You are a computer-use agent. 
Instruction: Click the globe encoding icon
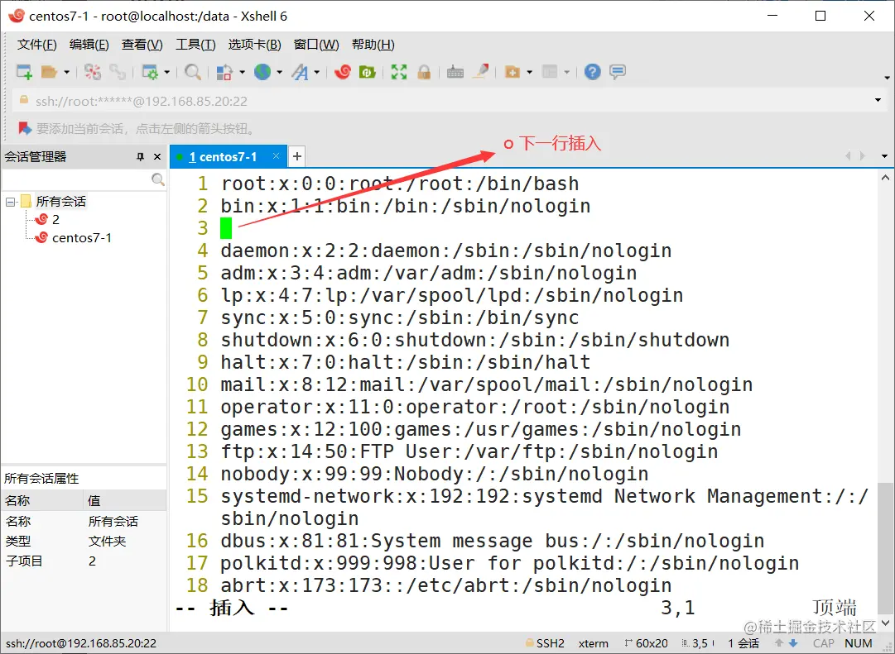coord(262,72)
